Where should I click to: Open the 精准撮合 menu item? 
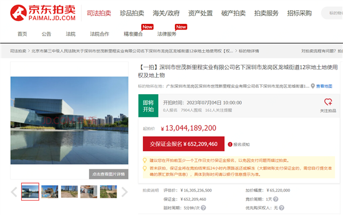[x=133, y=34]
